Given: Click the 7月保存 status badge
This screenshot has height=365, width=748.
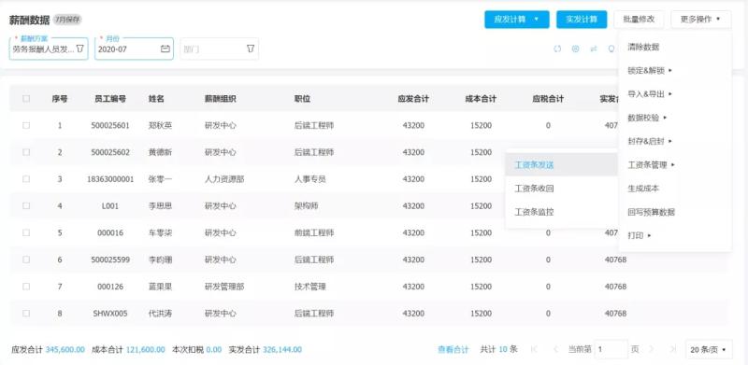Looking at the screenshot, I should tap(67, 20).
